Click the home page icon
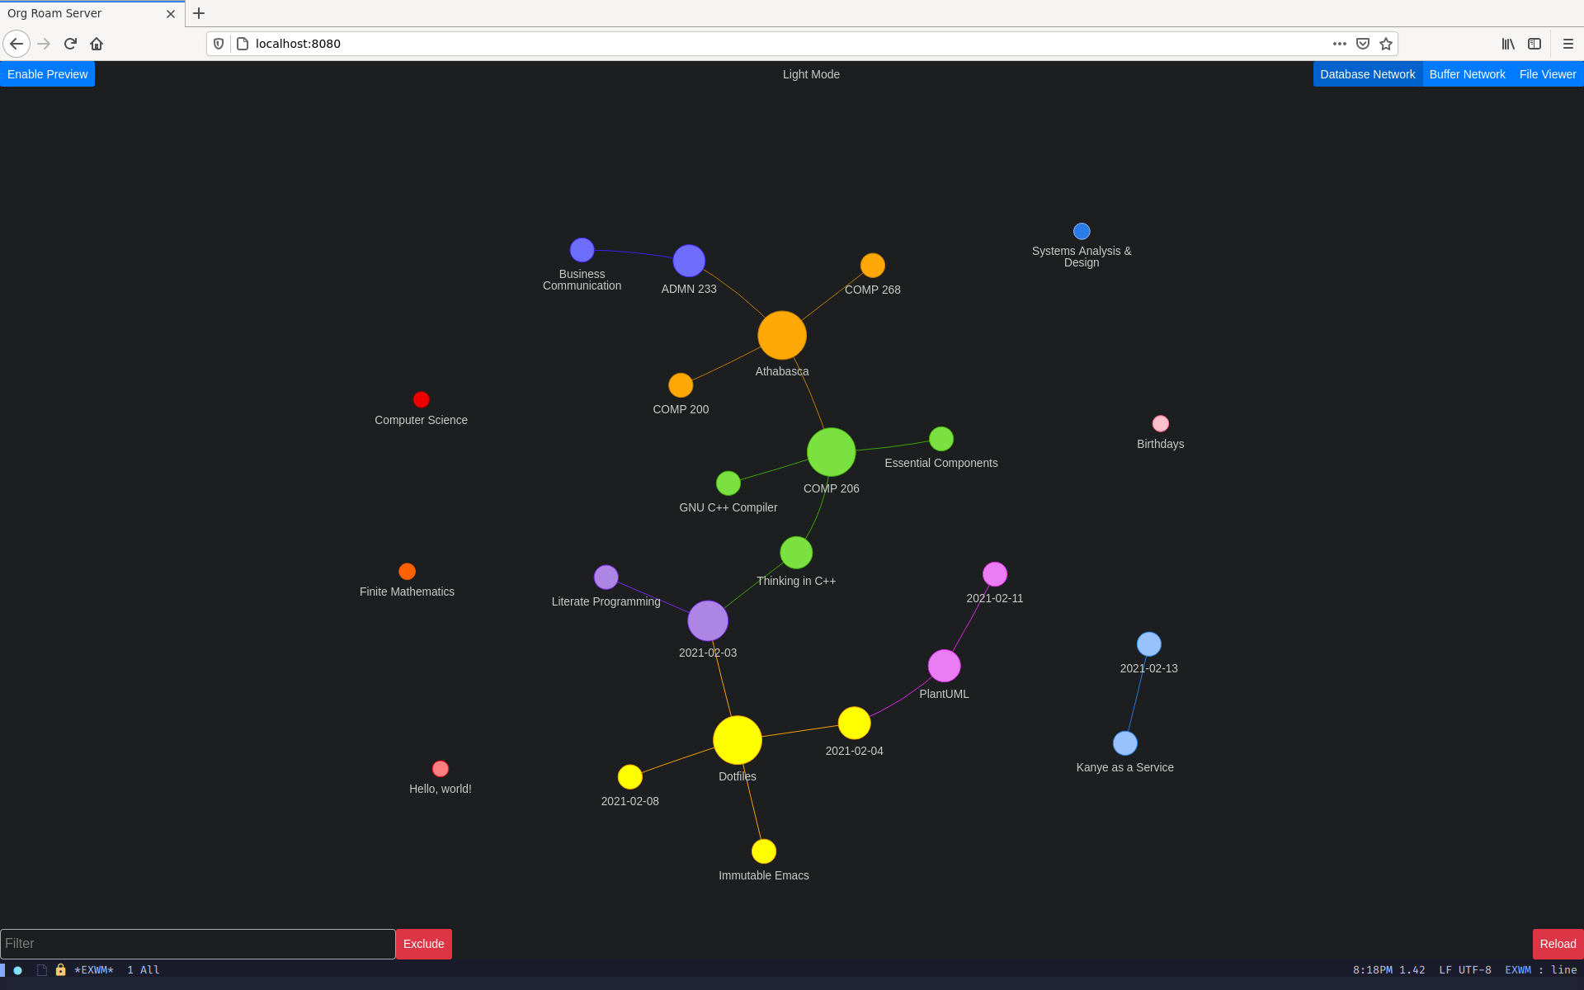 click(96, 44)
